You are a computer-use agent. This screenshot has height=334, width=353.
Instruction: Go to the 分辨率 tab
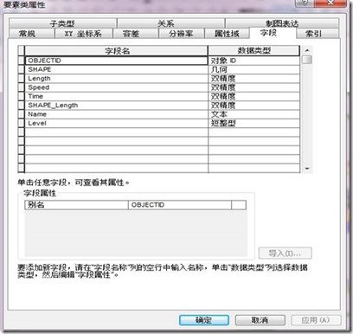[x=181, y=34]
